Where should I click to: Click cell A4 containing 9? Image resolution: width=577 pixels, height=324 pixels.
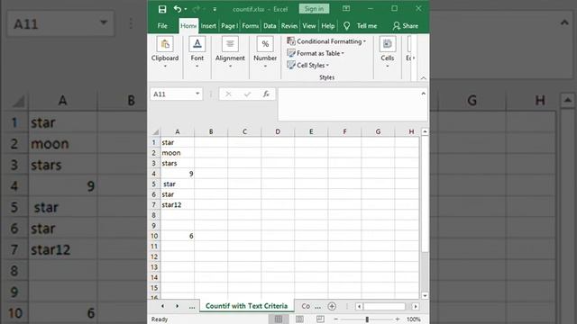coord(178,174)
